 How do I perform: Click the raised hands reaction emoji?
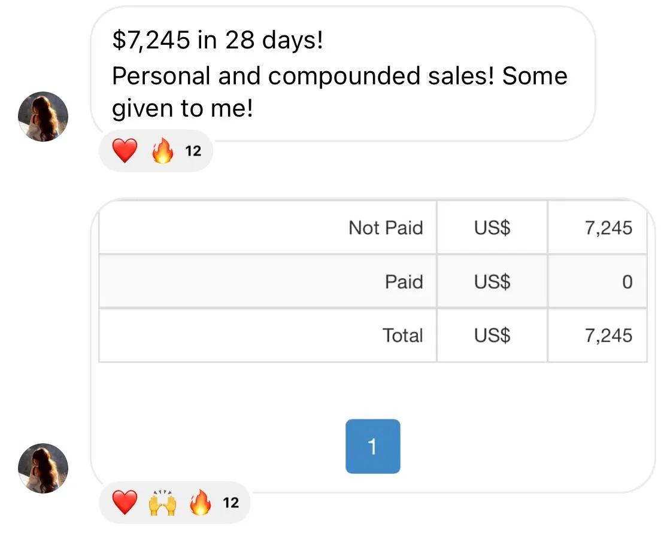(163, 503)
